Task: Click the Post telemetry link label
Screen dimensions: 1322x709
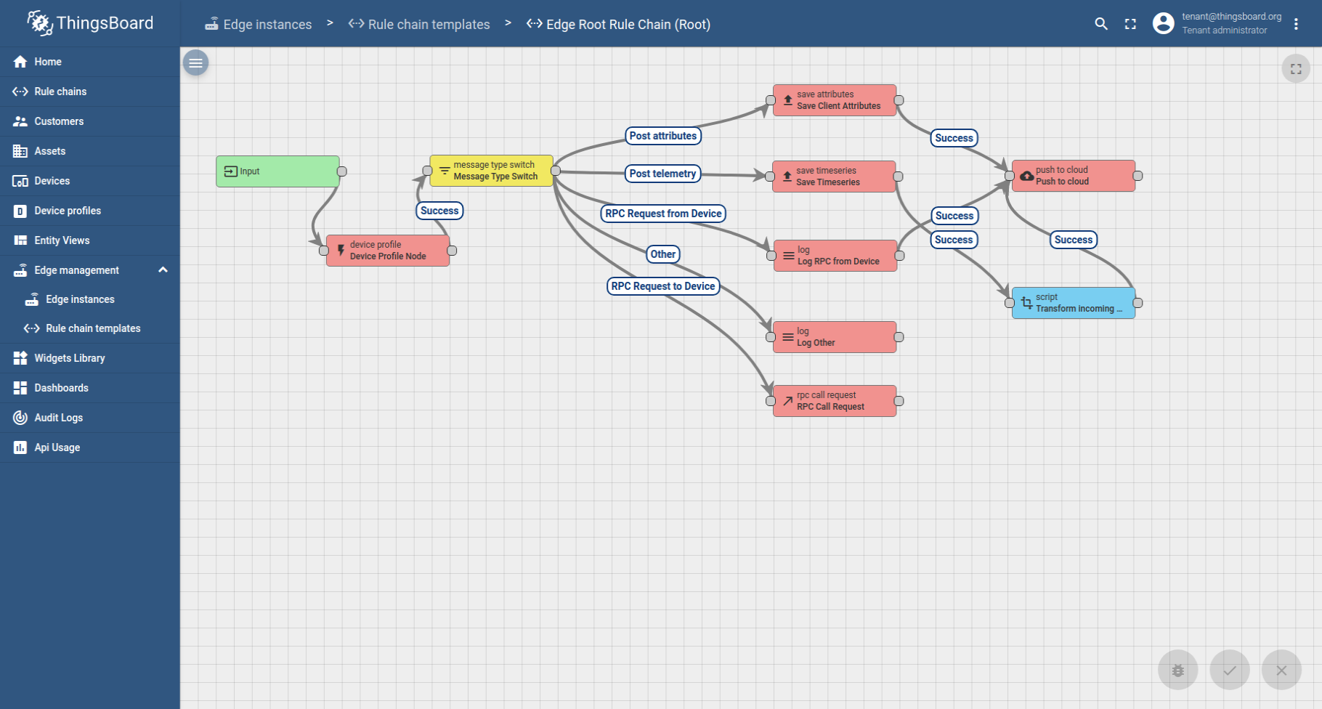Action: click(663, 174)
